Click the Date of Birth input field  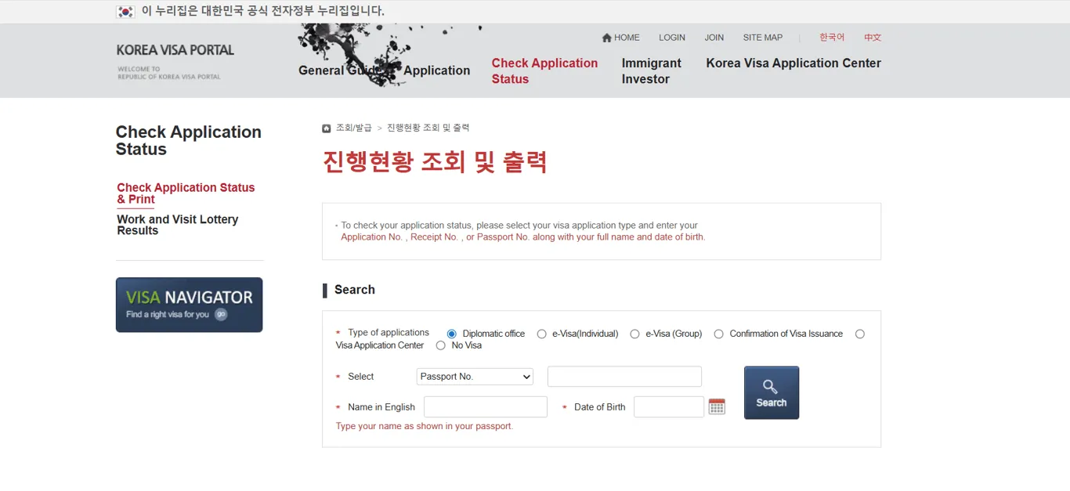(x=668, y=407)
